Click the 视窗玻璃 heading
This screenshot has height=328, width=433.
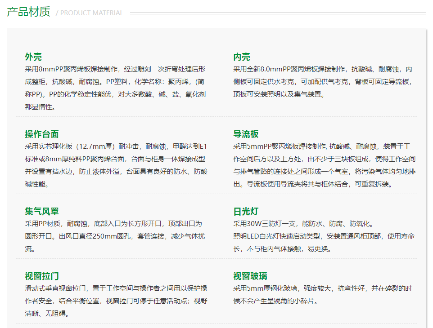tap(250, 276)
